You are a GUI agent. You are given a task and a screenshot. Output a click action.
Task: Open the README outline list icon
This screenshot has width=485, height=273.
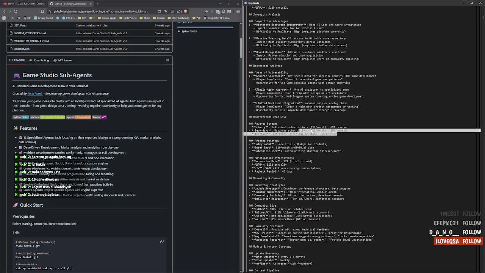pyautogui.click(x=168, y=60)
